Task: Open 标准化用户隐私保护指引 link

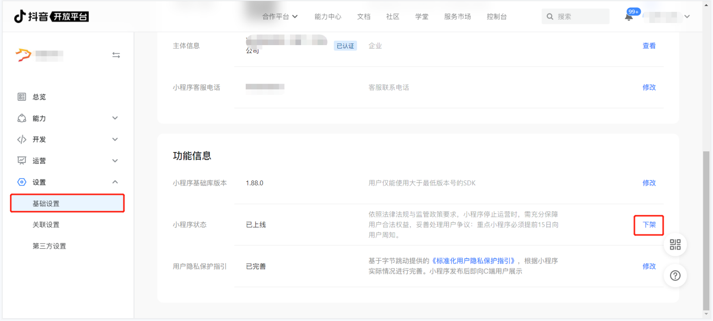Action: click(474, 261)
